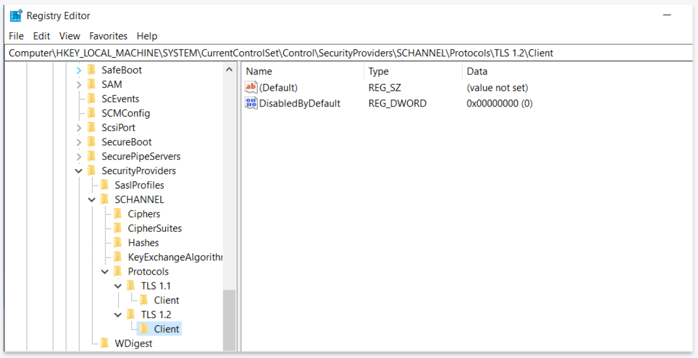Expand the SAM key
The height and width of the screenshot is (358, 698).
point(79,84)
